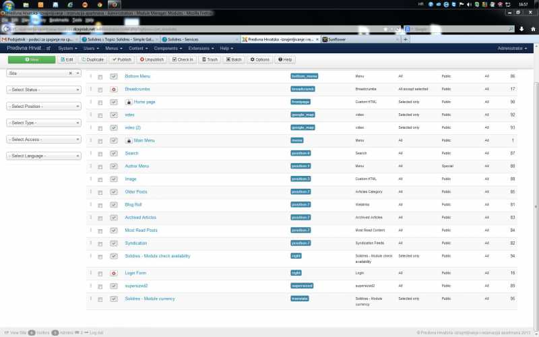Click the red unpublished icon for Login Form
This screenshot has width=539, height=337.
[114, 273]
